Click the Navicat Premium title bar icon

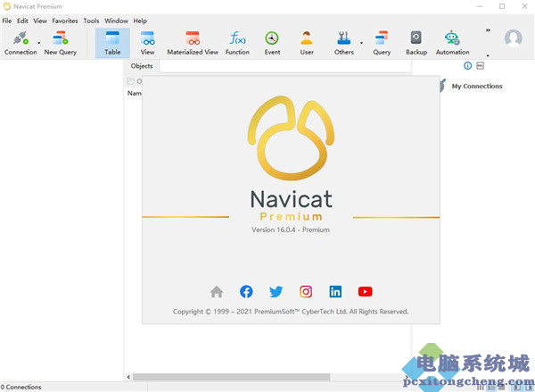click(7, 6)
